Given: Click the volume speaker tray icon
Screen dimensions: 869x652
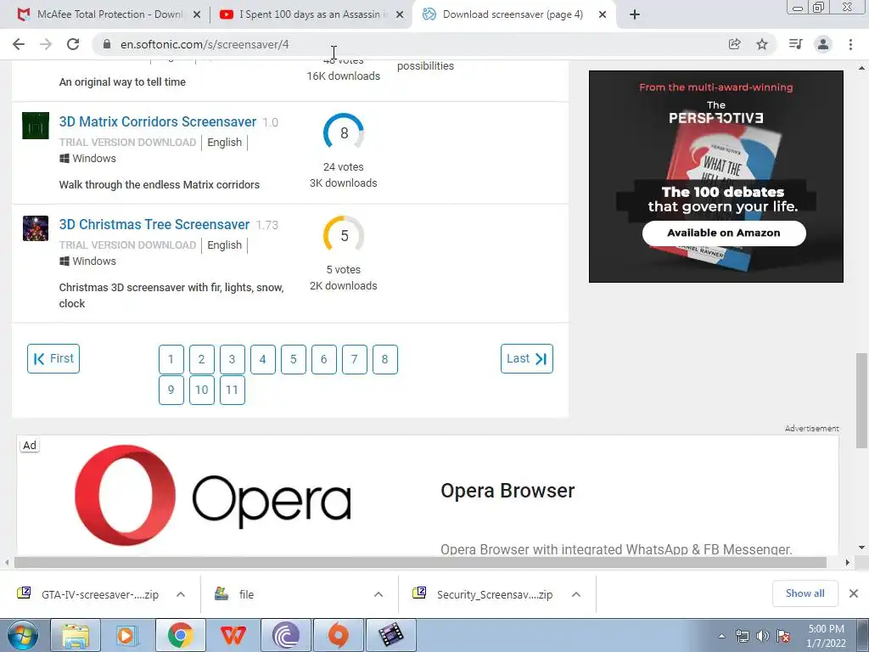Looking at the screenshot, I should coord(763,636).
